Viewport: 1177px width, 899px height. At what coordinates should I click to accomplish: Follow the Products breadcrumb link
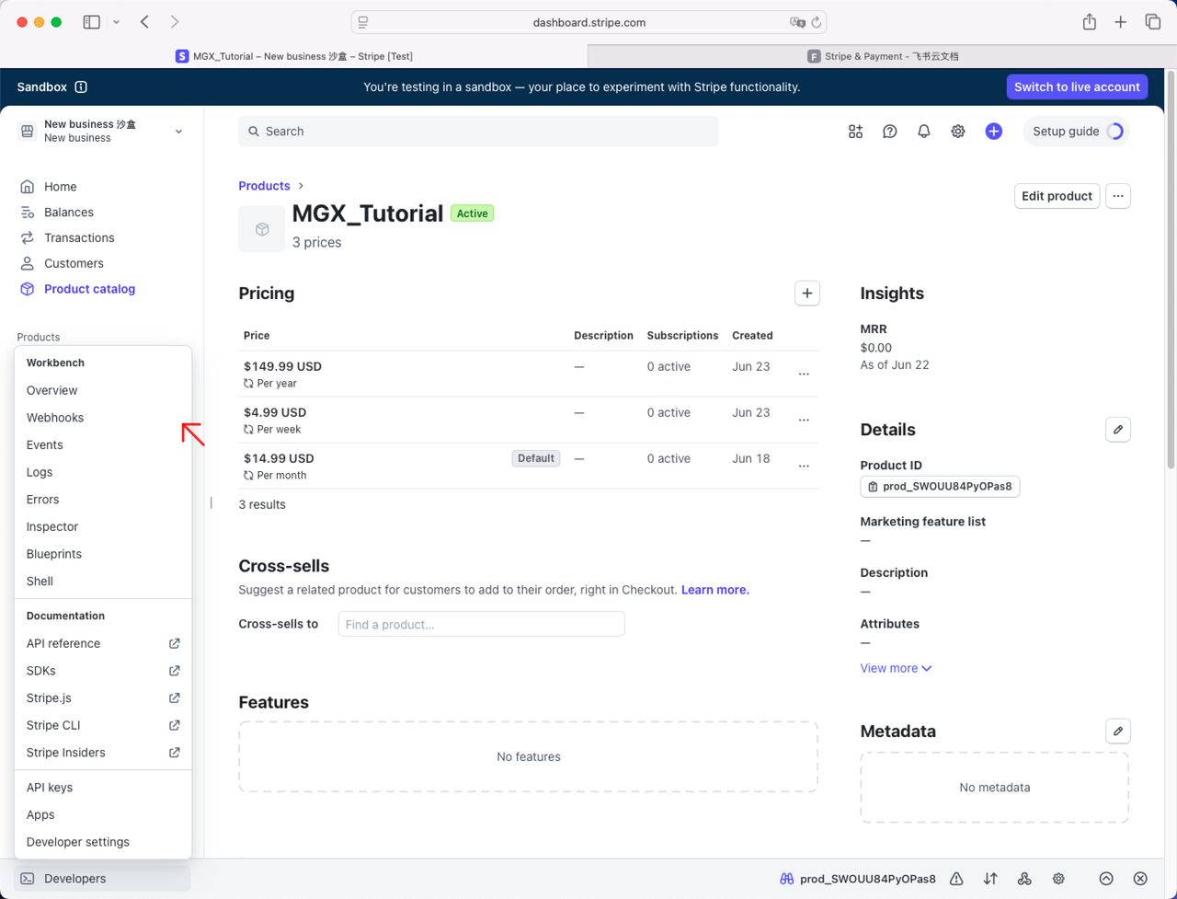coord(264,186)
